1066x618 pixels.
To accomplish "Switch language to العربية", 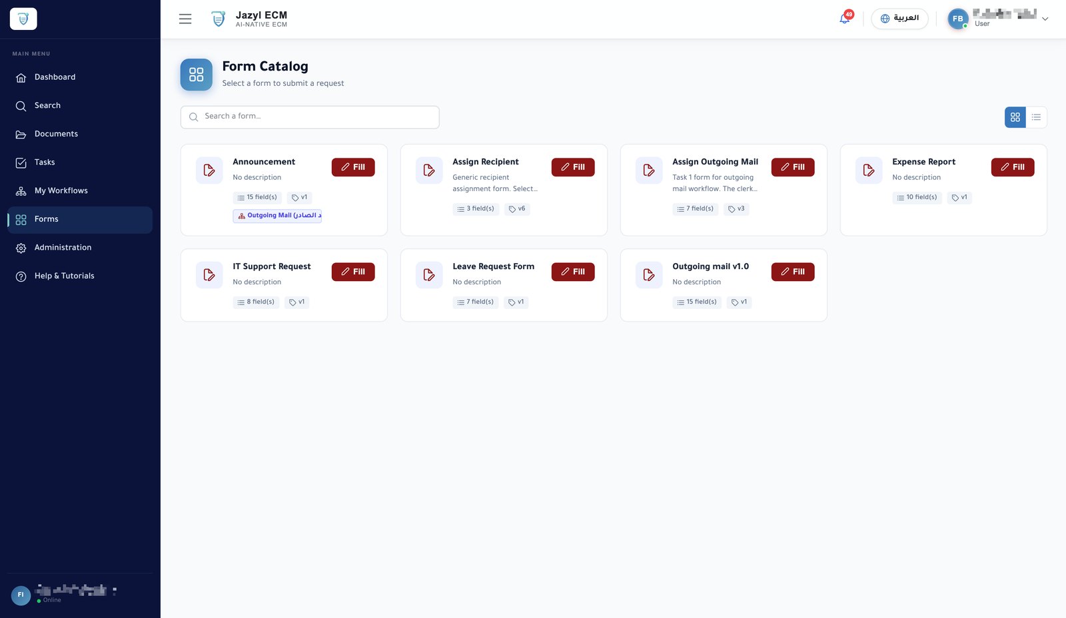I will coord(899,19).
